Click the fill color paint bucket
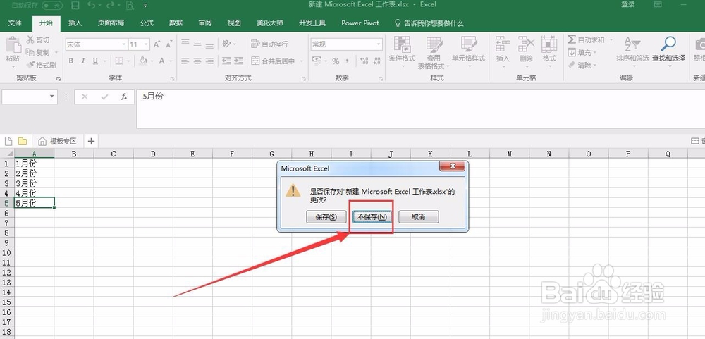705x339 pixels. [x=143, y=61]
